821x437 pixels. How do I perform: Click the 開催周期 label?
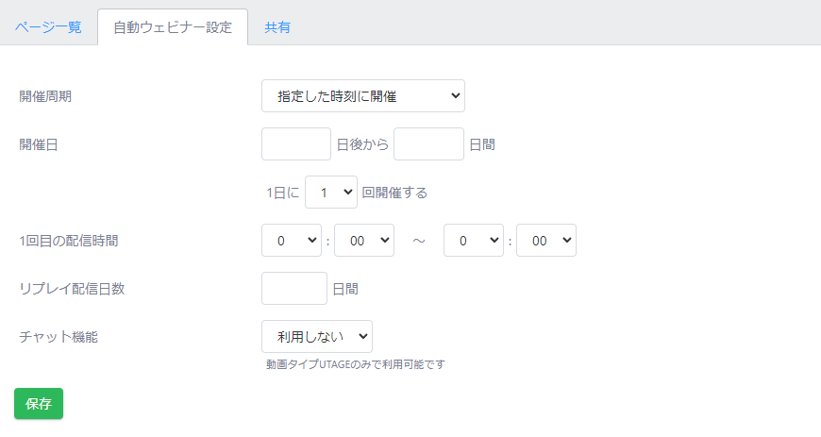pos(45,96)
